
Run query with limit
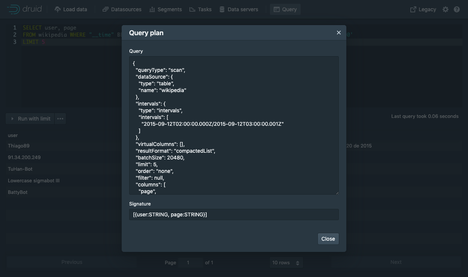[x=30, y=119]
